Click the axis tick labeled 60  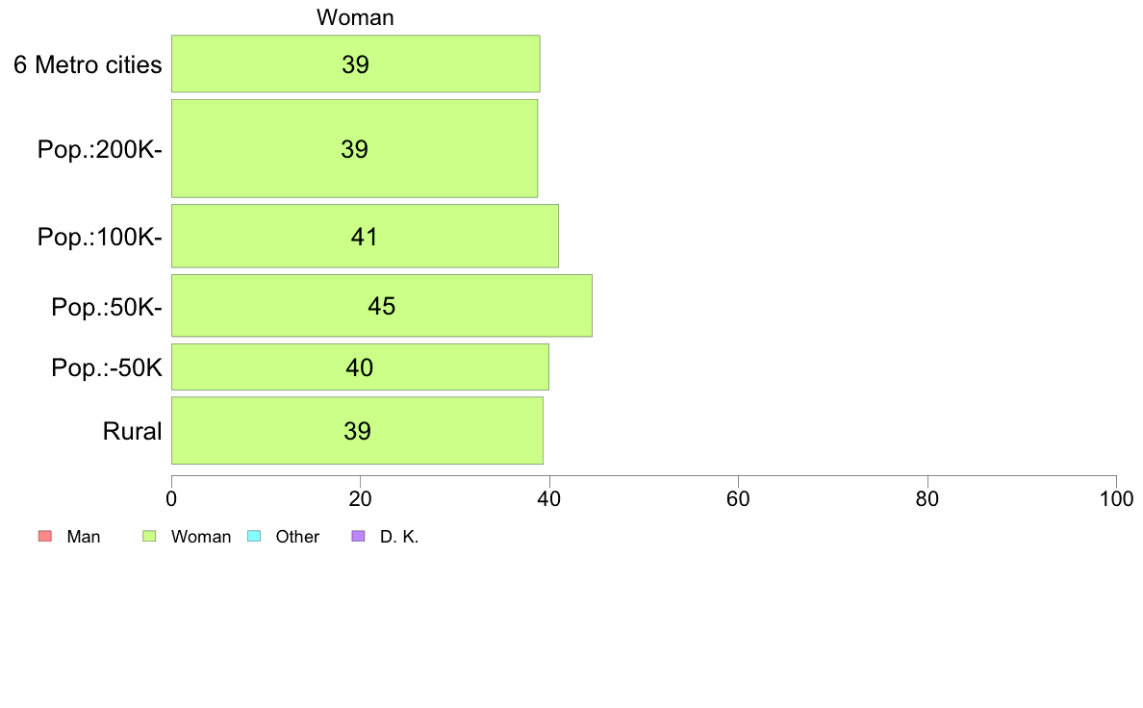739,498
